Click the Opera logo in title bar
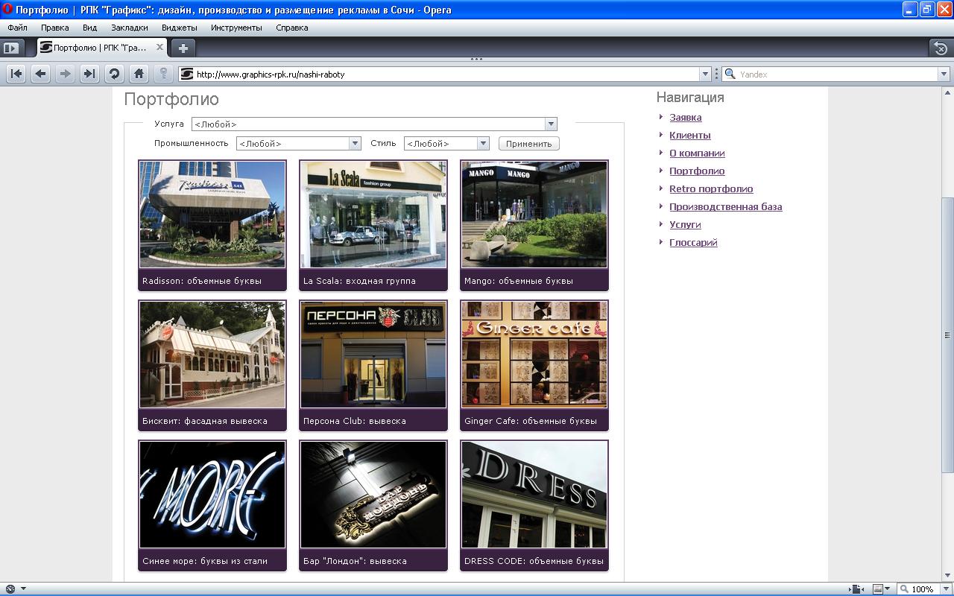The width and height of the screenshot is (954, 596). pyautogui.click(x=7, y=10)
